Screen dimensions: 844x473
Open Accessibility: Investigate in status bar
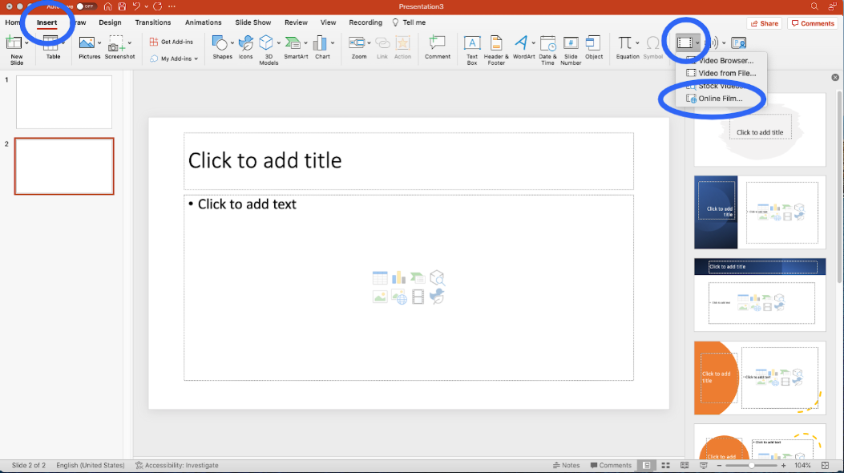pyautogui.click(x=176, y=465)
